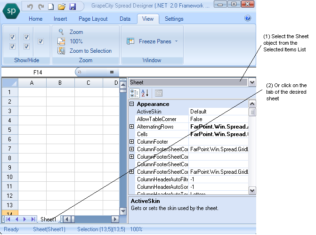Viewport: 316px width, 235px height.
Task: Click the Zoom button label
Action: [x=76, y=32]
